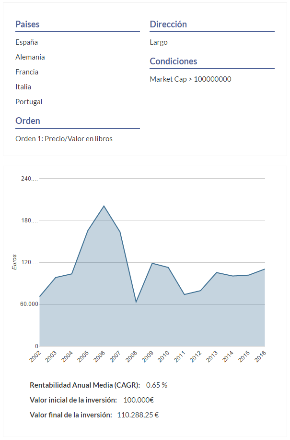Select Alemania from the countries list
Image resolution: width=290 pixels, height=440 pixels.
click(30, 57)
